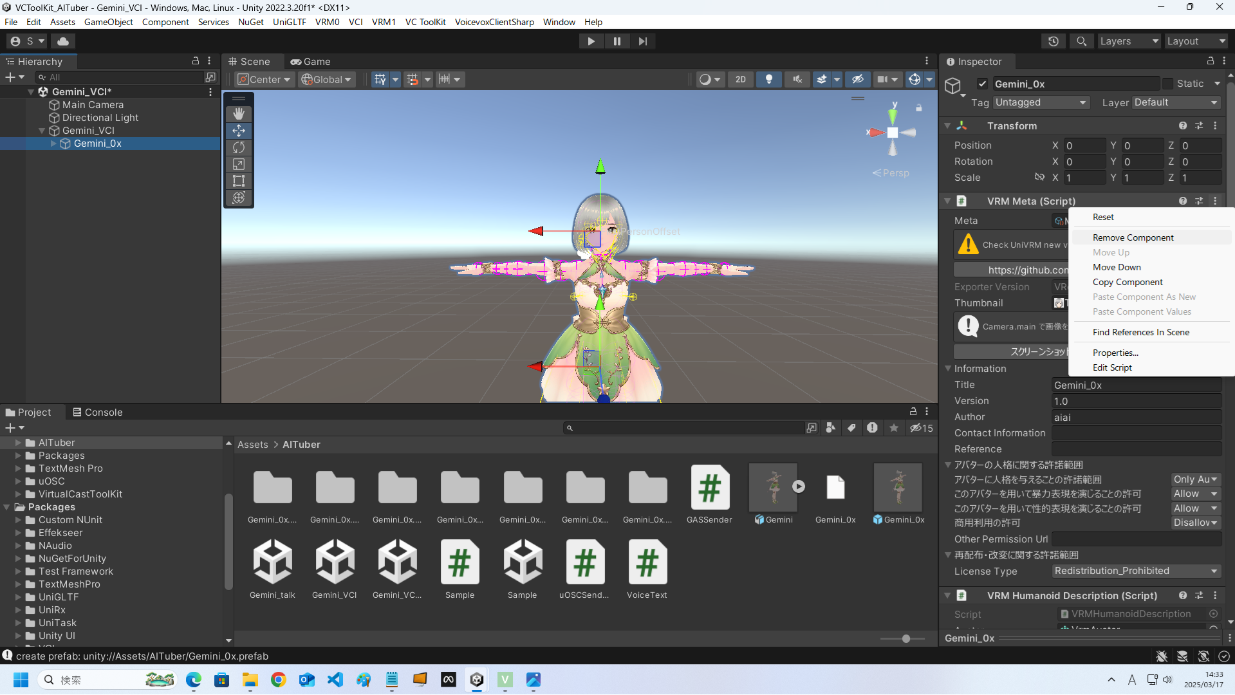Toggle scene visibility eye icon
This screenshot has height=695, width=1235.
tap(857, 79)
